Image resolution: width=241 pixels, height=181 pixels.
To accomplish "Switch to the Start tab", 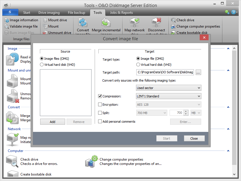I will (x=27, y=13).
